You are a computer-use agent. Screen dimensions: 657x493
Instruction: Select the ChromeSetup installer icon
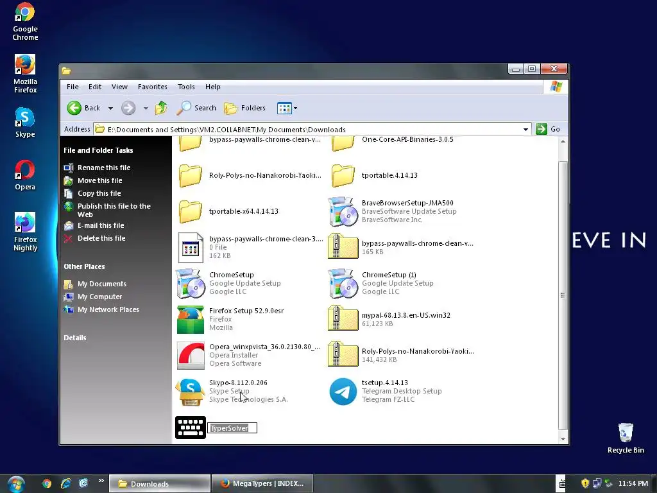pyautogui.click(x=190, y=283)
